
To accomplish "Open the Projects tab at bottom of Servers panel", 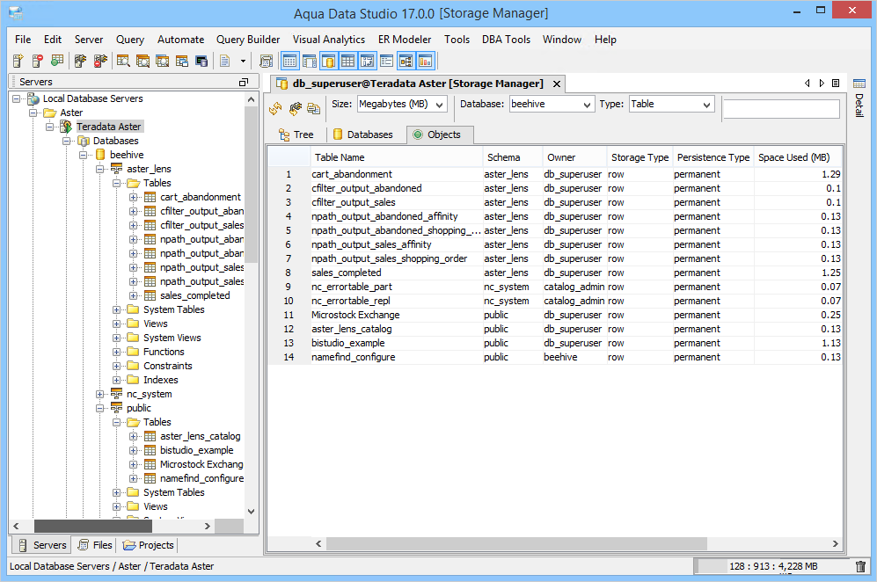I will tap(148, 545).
